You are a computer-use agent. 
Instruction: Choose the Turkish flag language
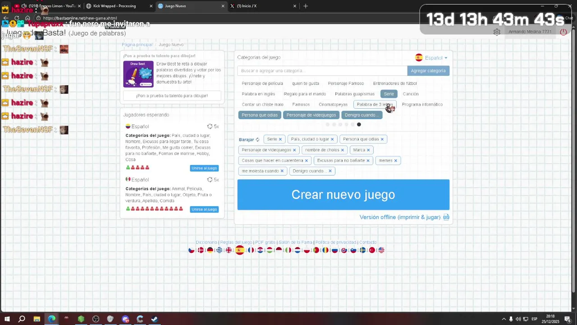[x=372, y=250]
